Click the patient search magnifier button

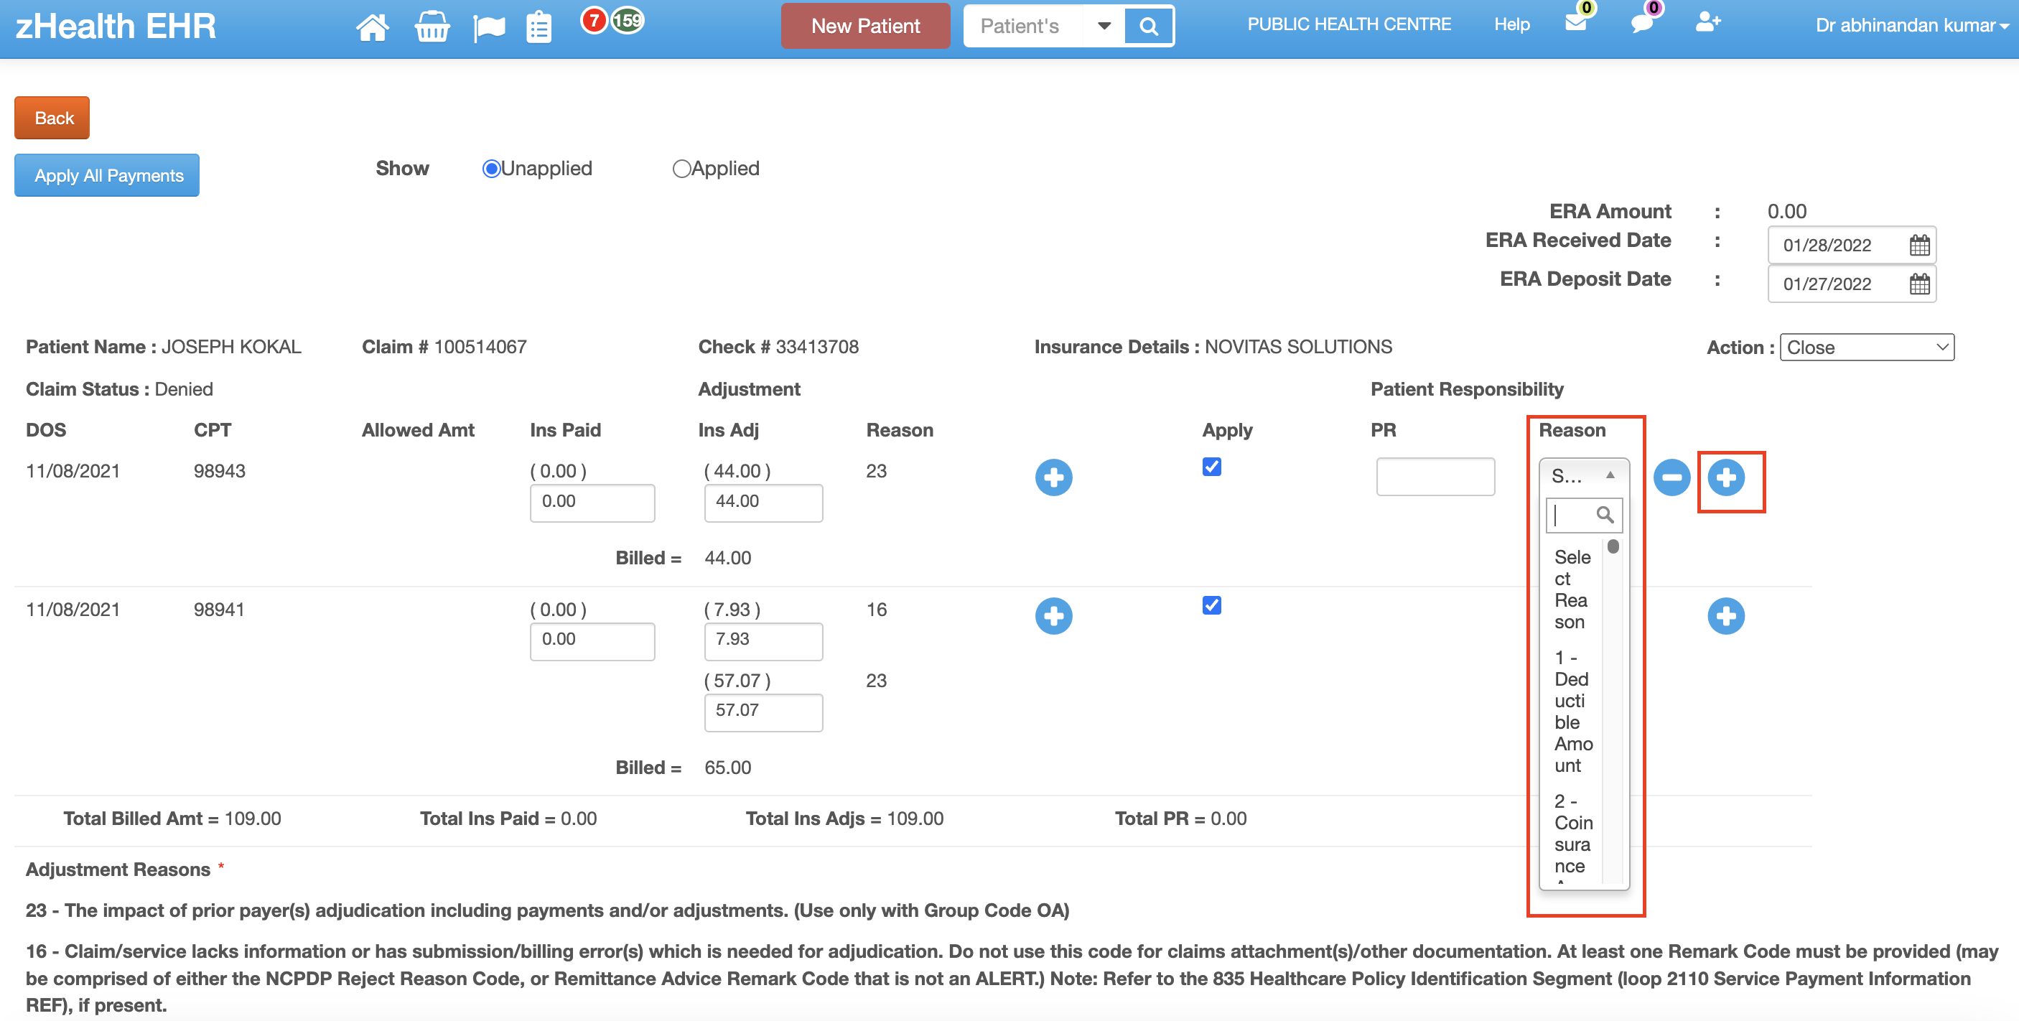(1148, 26)
